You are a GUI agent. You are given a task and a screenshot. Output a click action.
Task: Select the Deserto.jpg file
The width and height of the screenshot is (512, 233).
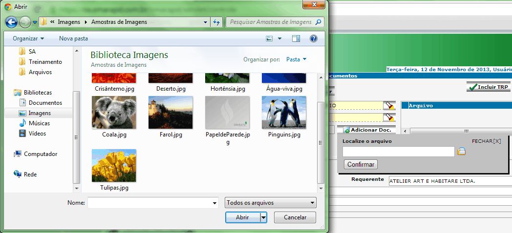click(171, 82)
